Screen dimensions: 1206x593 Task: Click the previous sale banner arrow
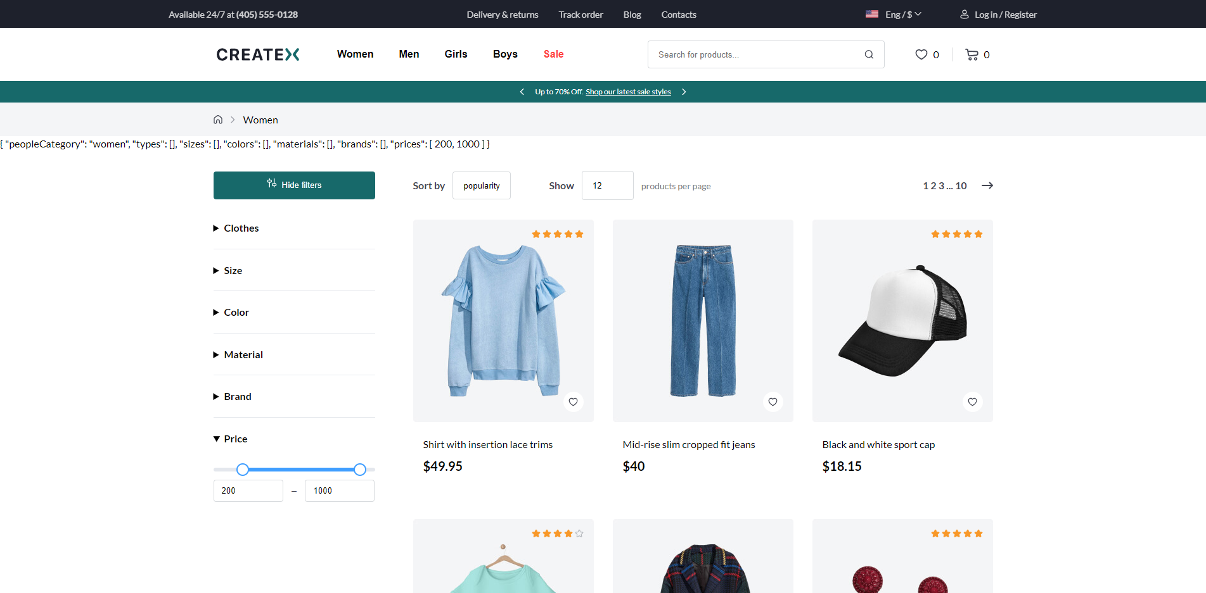click(x=522, y=91)
